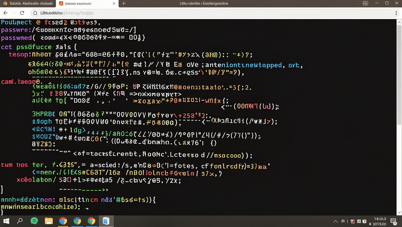This screenshot has height=227, width=402.
Task: Open the highlighted document app on taskbar
Action: click(x=106, y=221)
